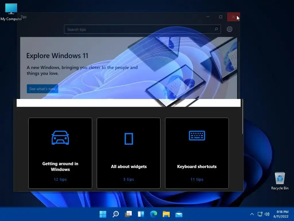This screenshot has width=294, height=221.
Task: Click the car icon on Getting around card
Action: tap(60, 138)
